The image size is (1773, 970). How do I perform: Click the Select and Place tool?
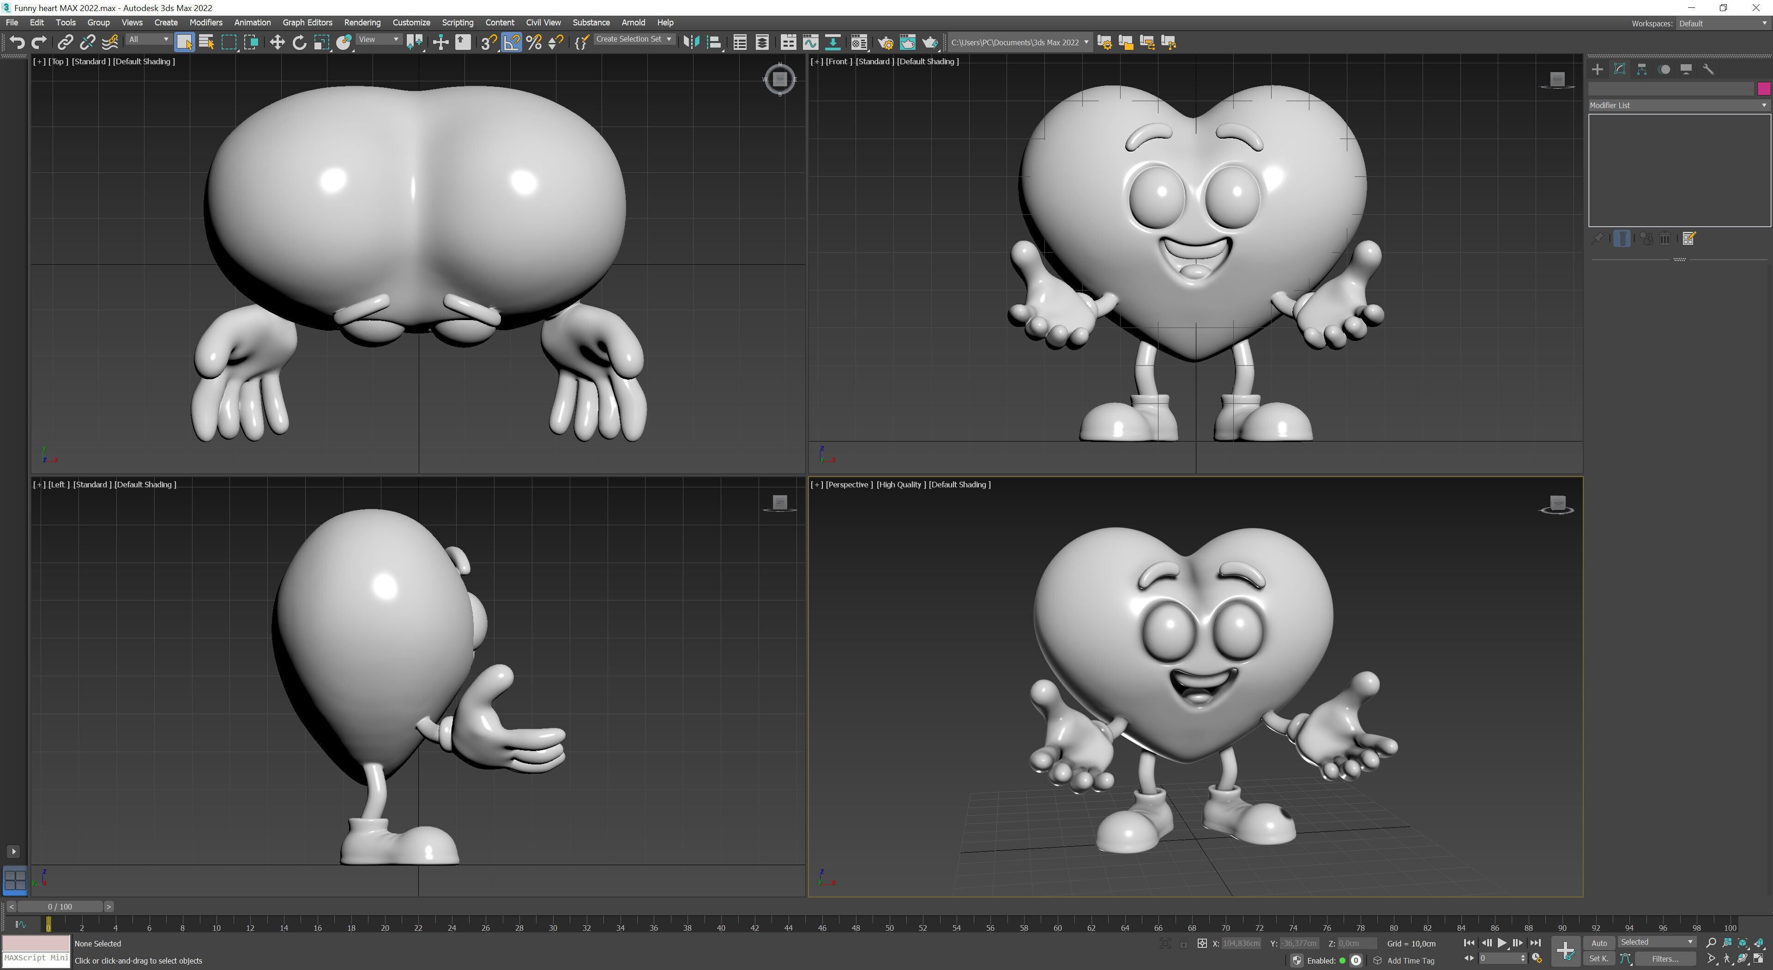coord(344,42)
